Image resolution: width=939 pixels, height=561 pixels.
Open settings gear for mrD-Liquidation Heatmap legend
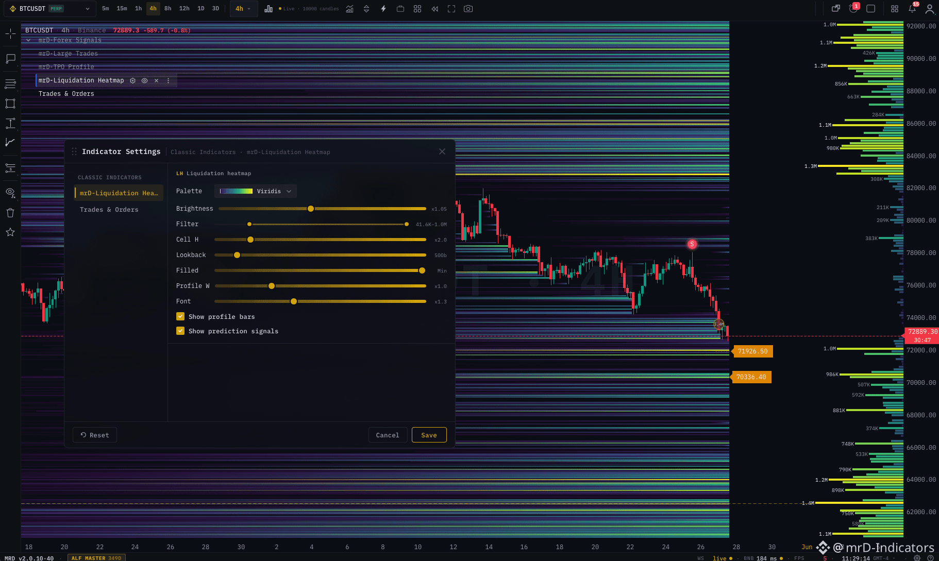(x=132, y=80)
